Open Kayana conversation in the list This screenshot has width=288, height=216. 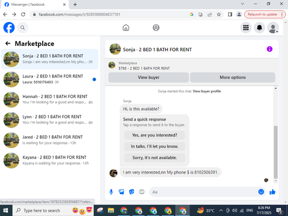coord(50,160)
